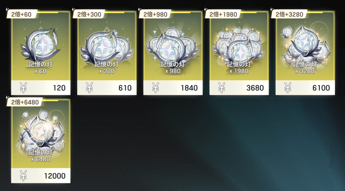Click the 2倍+3280 bonus label

(289, 14)
